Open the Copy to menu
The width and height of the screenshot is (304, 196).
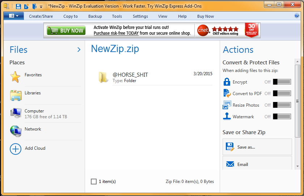[x=70, y=16]
